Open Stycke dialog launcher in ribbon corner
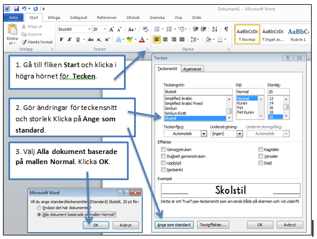The width and height of the screenshot is (317, 239). 228,49
